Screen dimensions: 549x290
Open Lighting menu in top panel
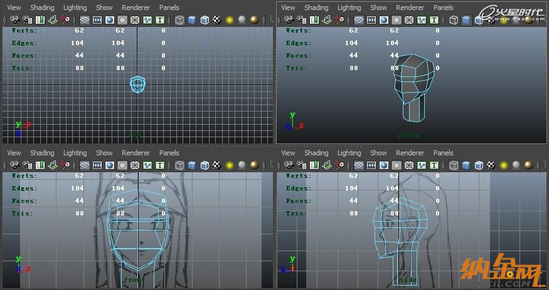pyautogui.click(x=75, y=8)
